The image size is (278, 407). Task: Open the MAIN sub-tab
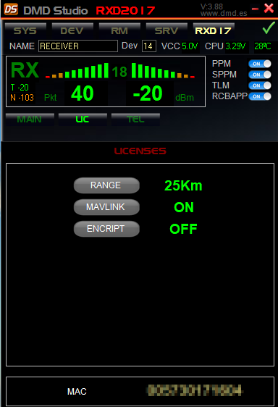click(x=30, y=119)
